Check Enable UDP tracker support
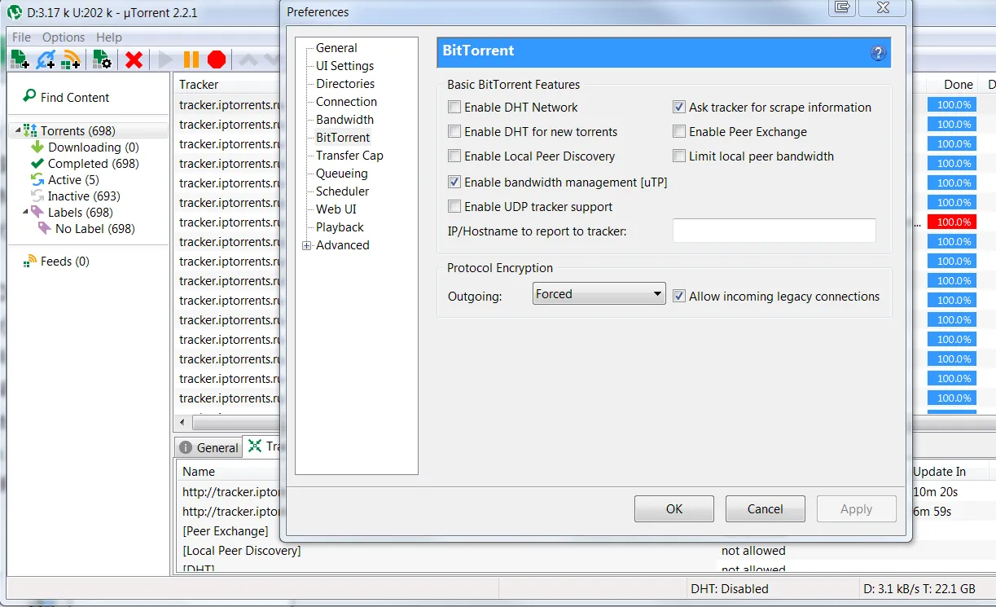The height and width of the screenshot is (607, 996). [454, 206]
